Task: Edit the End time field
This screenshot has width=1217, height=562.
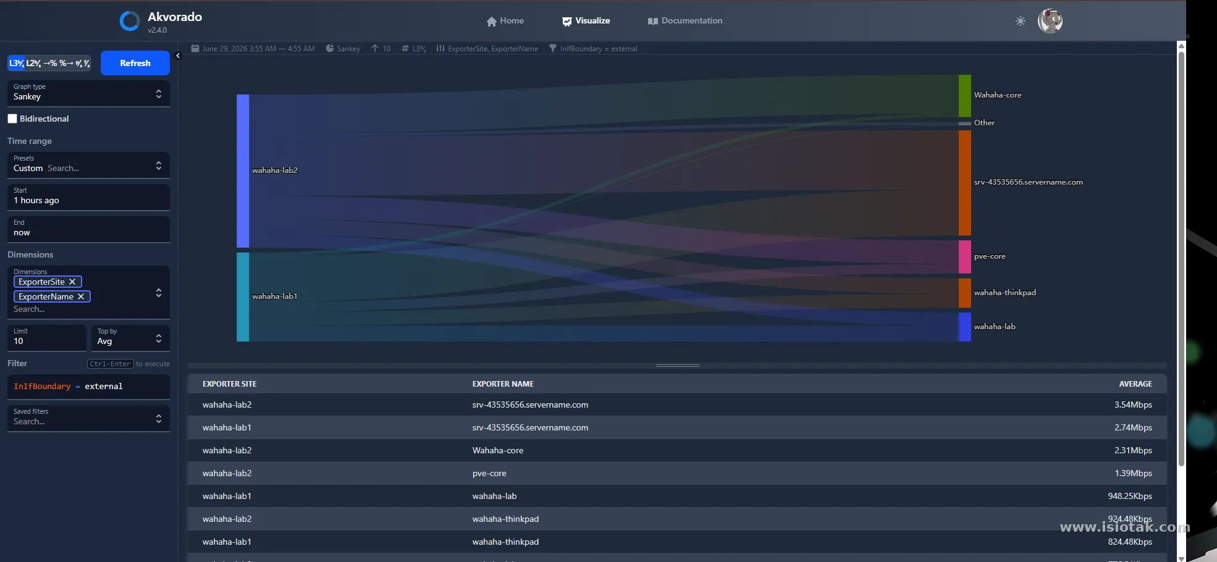Action: pos(88,229)
